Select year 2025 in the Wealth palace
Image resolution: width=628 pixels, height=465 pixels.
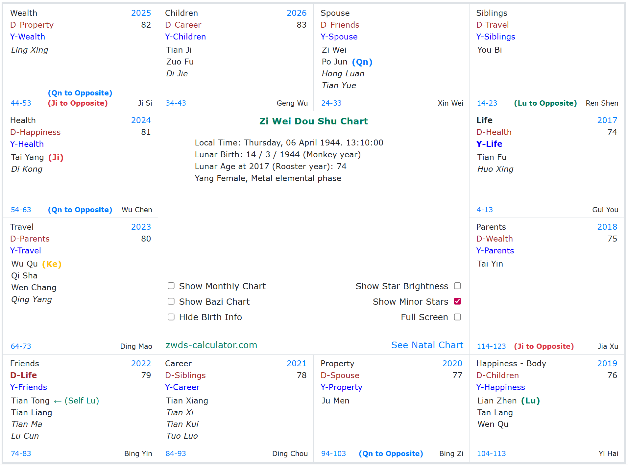point(141,13)
